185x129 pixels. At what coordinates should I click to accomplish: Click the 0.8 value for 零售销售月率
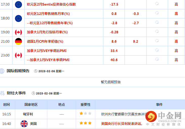click(114, 14)
